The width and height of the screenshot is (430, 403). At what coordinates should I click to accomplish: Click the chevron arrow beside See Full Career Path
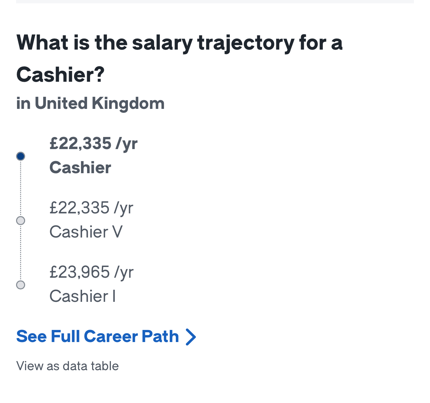191,337
